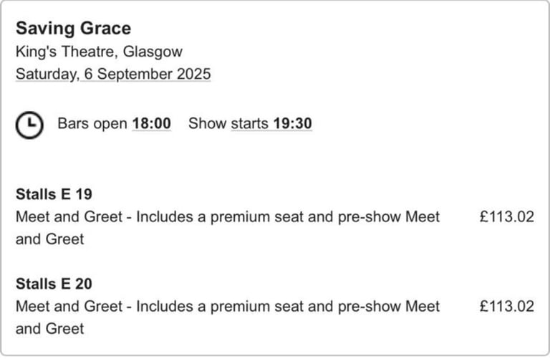Click the £113.02 price for Stalls E 19

(x=507, y=216)
